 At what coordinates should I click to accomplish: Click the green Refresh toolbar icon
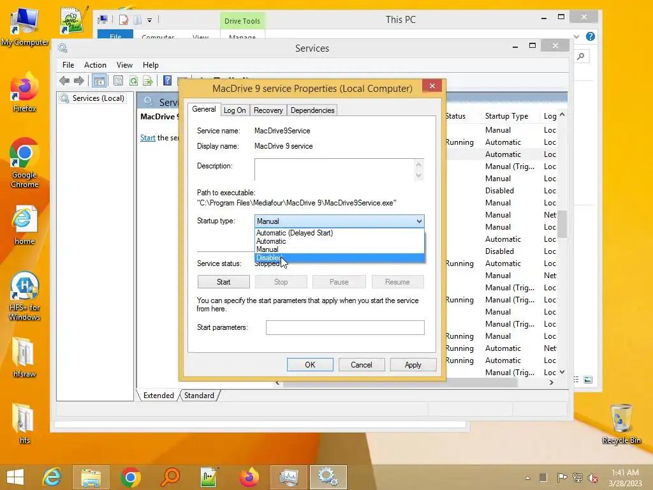coord(133,80)
